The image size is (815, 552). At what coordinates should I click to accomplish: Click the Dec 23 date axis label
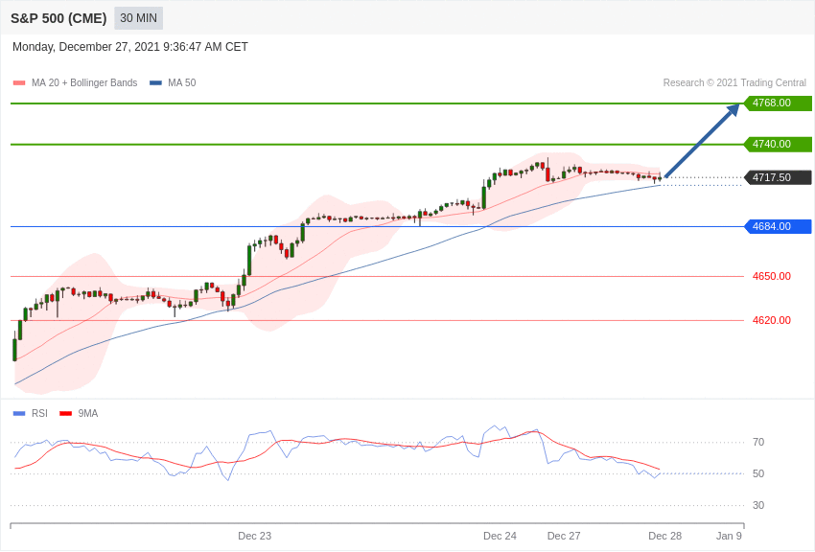(254, 536)
